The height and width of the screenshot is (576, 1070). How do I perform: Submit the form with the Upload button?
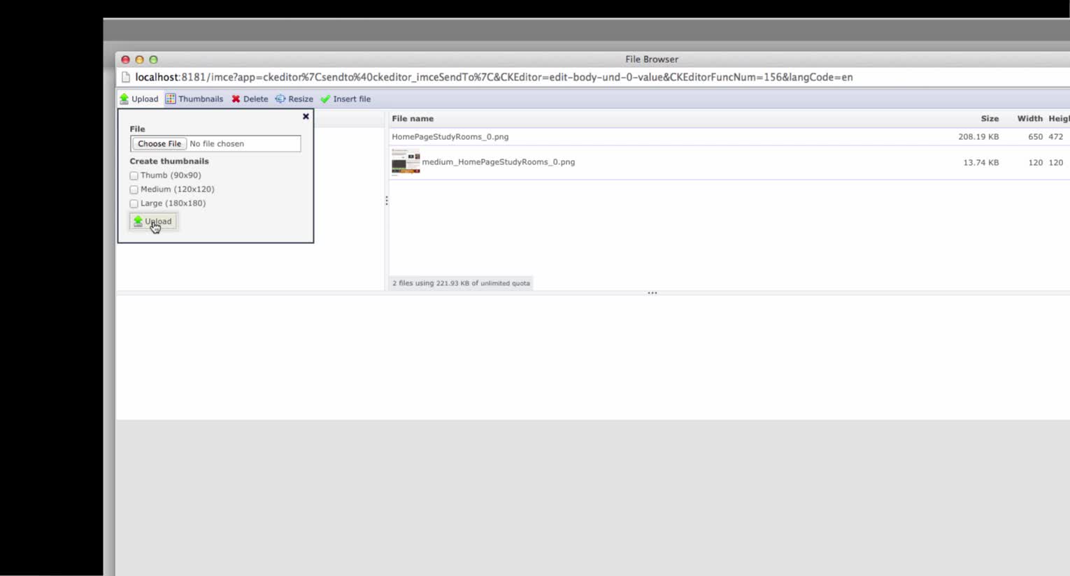(x=153, y=222)
